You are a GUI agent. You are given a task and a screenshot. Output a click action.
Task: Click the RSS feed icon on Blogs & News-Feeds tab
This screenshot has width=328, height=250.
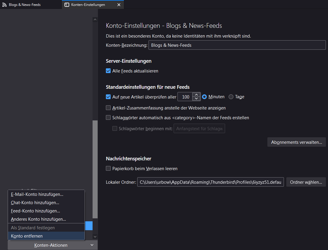4,5
